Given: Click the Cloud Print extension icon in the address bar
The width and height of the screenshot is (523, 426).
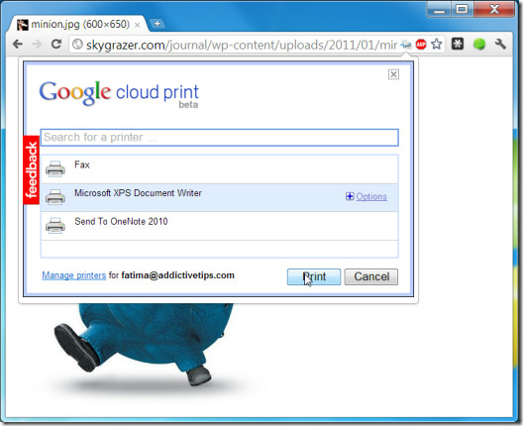Looking at the screenshot, I should click(406, 44).
